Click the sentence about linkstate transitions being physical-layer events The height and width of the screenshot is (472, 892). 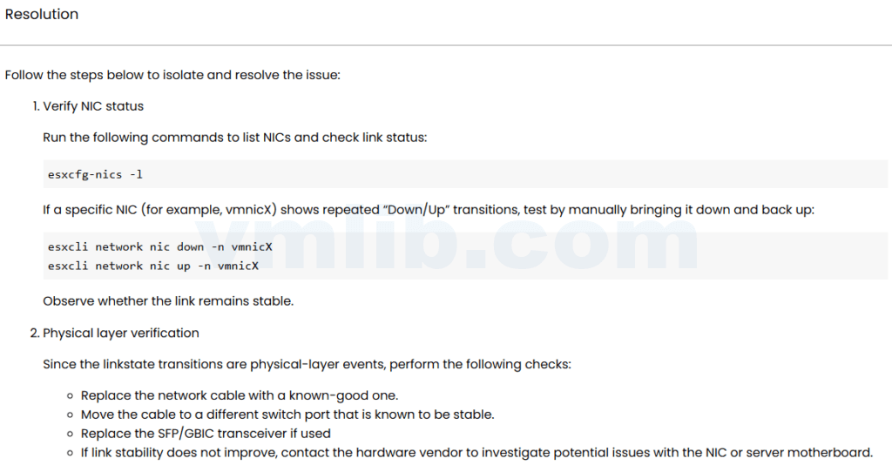point(307,364)
